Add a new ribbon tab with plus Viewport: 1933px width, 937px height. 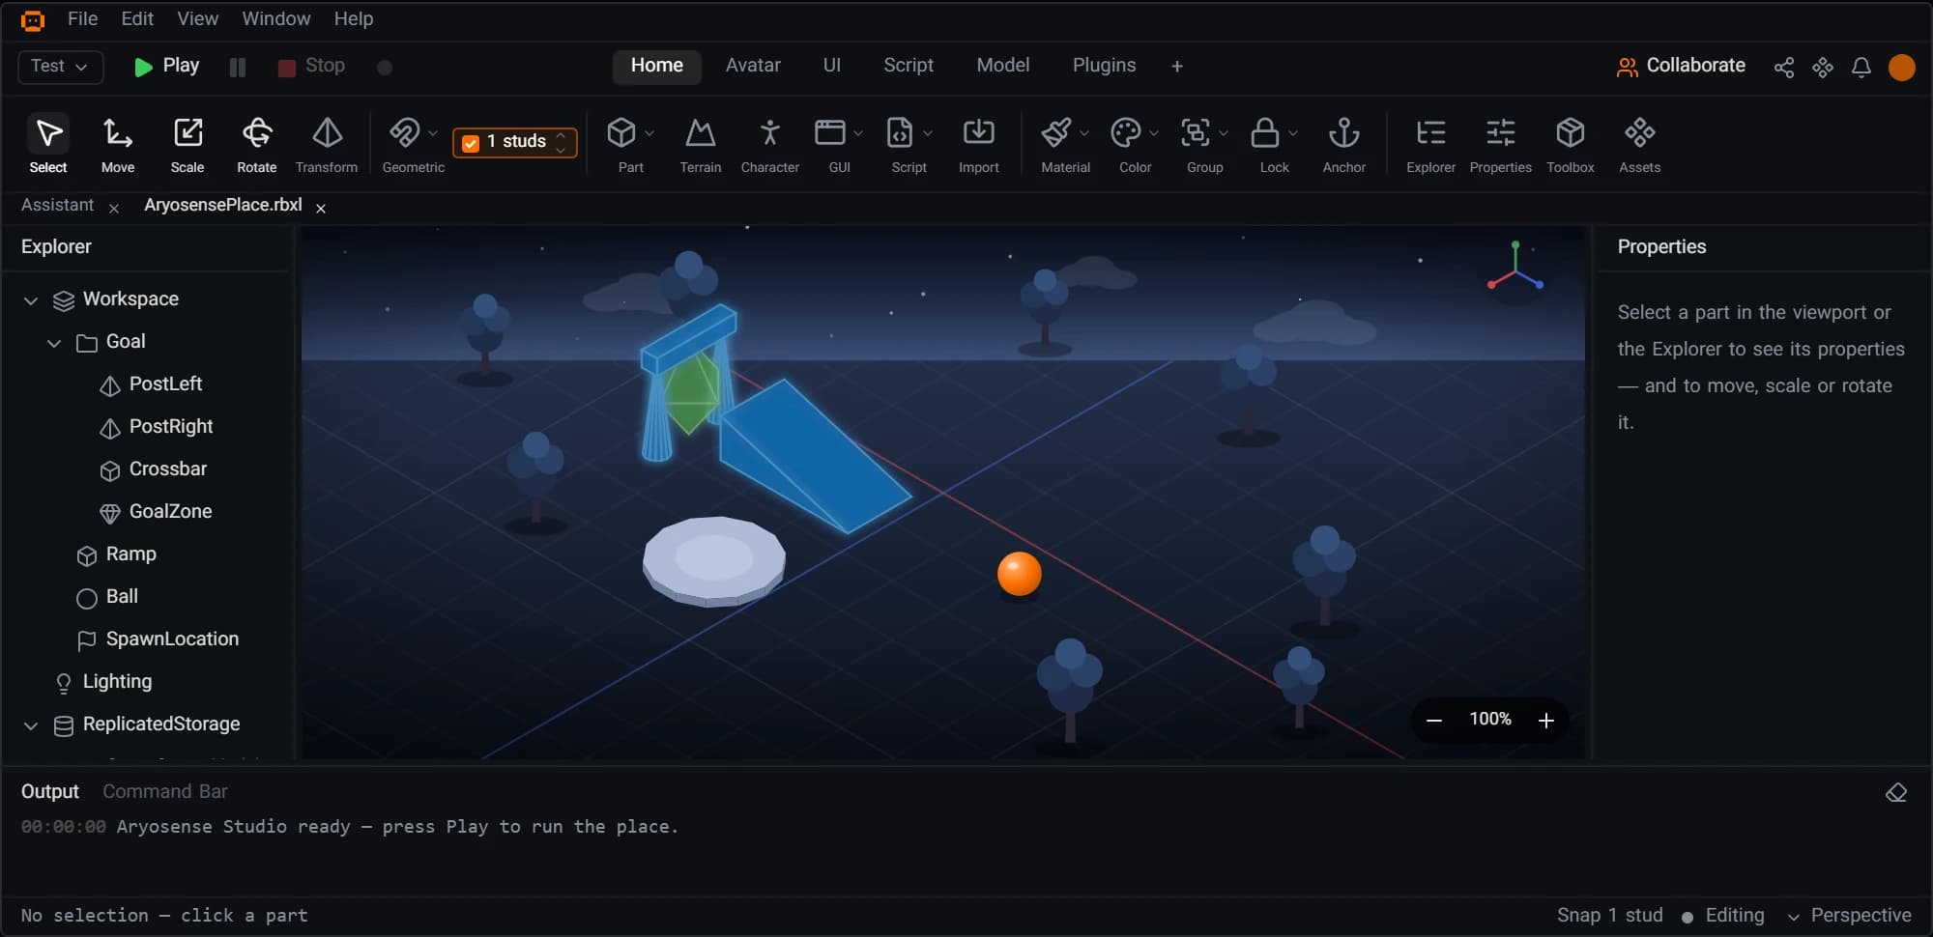click(1177, 66)
